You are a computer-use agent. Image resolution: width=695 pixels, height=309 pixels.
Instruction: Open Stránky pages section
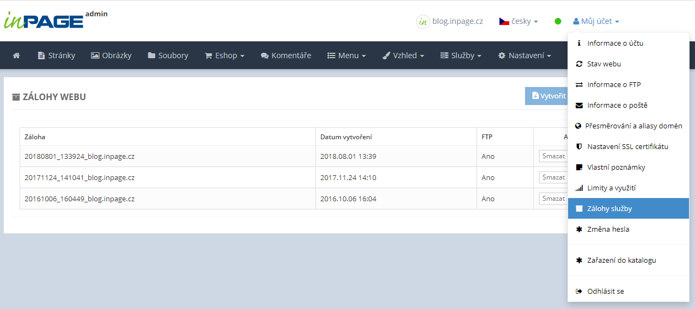[x=57, y=55]
